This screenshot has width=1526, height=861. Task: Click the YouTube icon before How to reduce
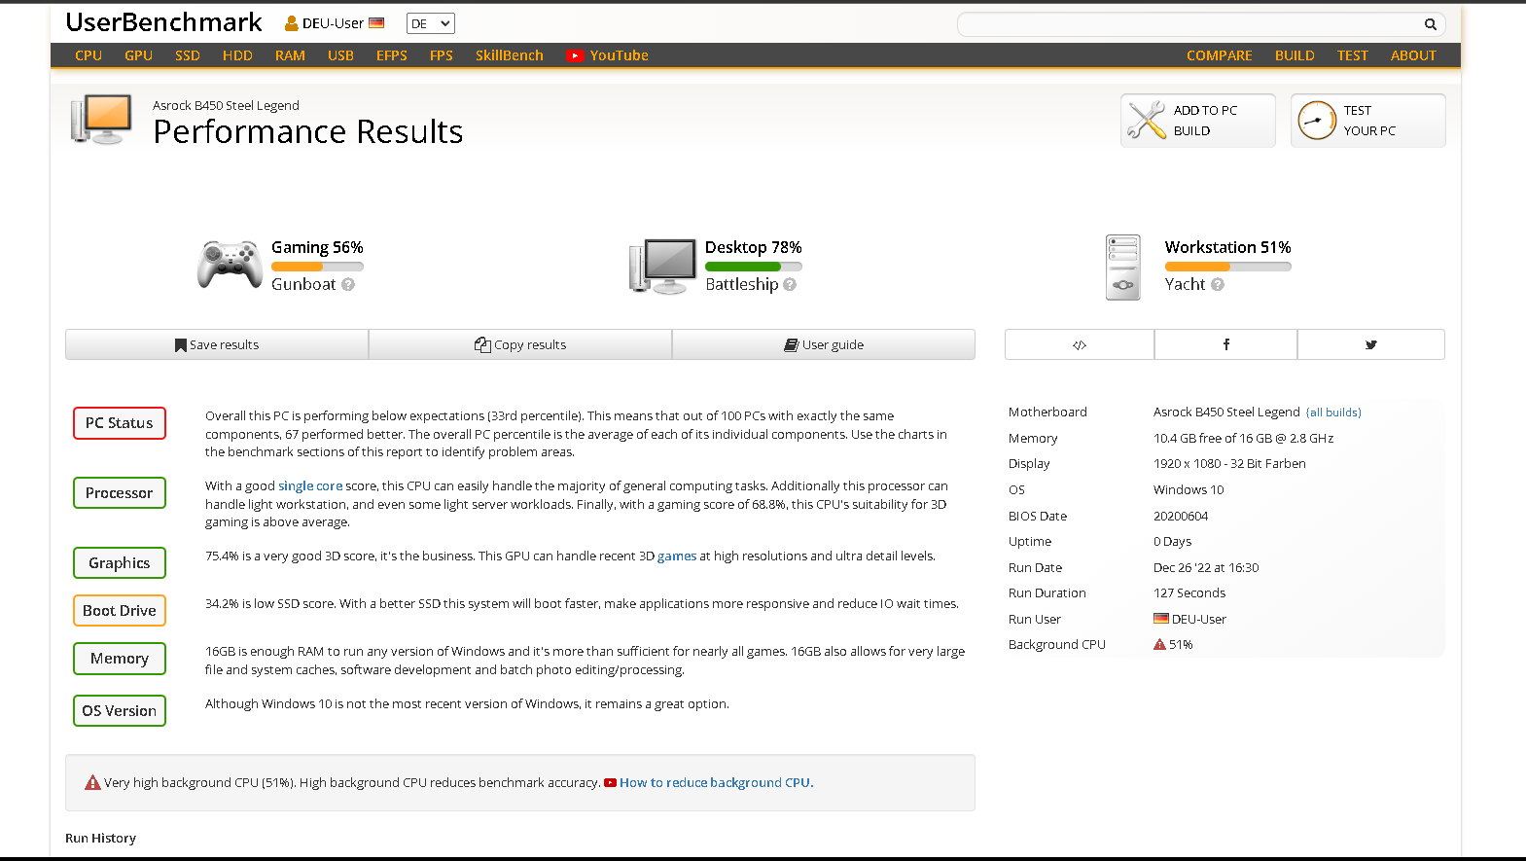tap(611, 783)
